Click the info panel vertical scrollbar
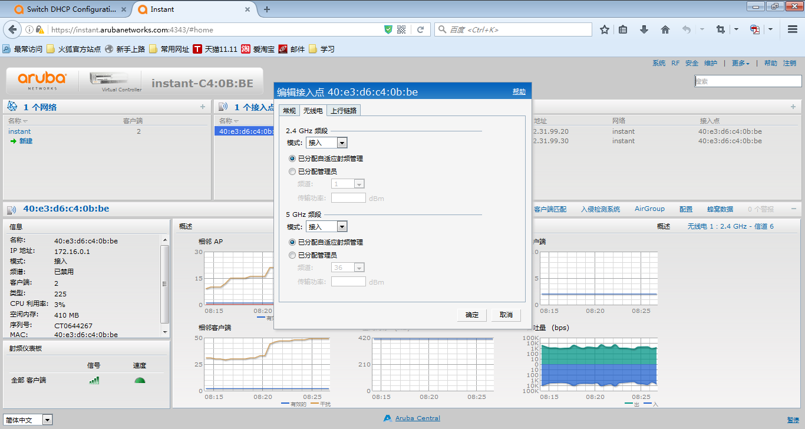 [x=164, y=286]
